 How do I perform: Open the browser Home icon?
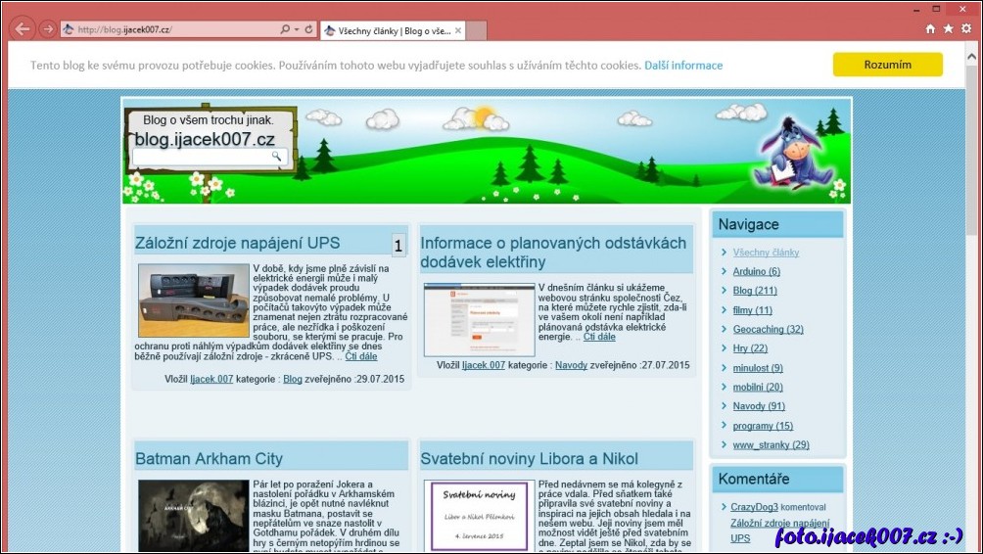930,29
